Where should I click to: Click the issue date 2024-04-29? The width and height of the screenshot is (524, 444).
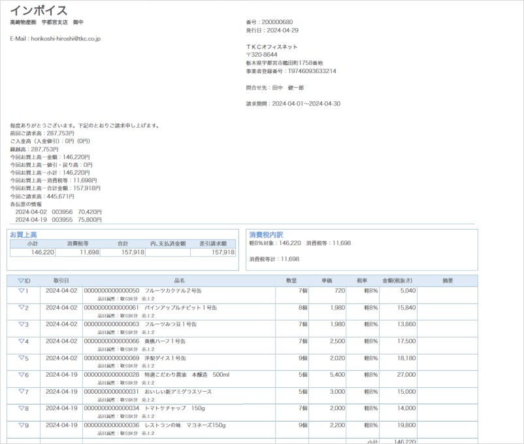click(x=283, y=31)
